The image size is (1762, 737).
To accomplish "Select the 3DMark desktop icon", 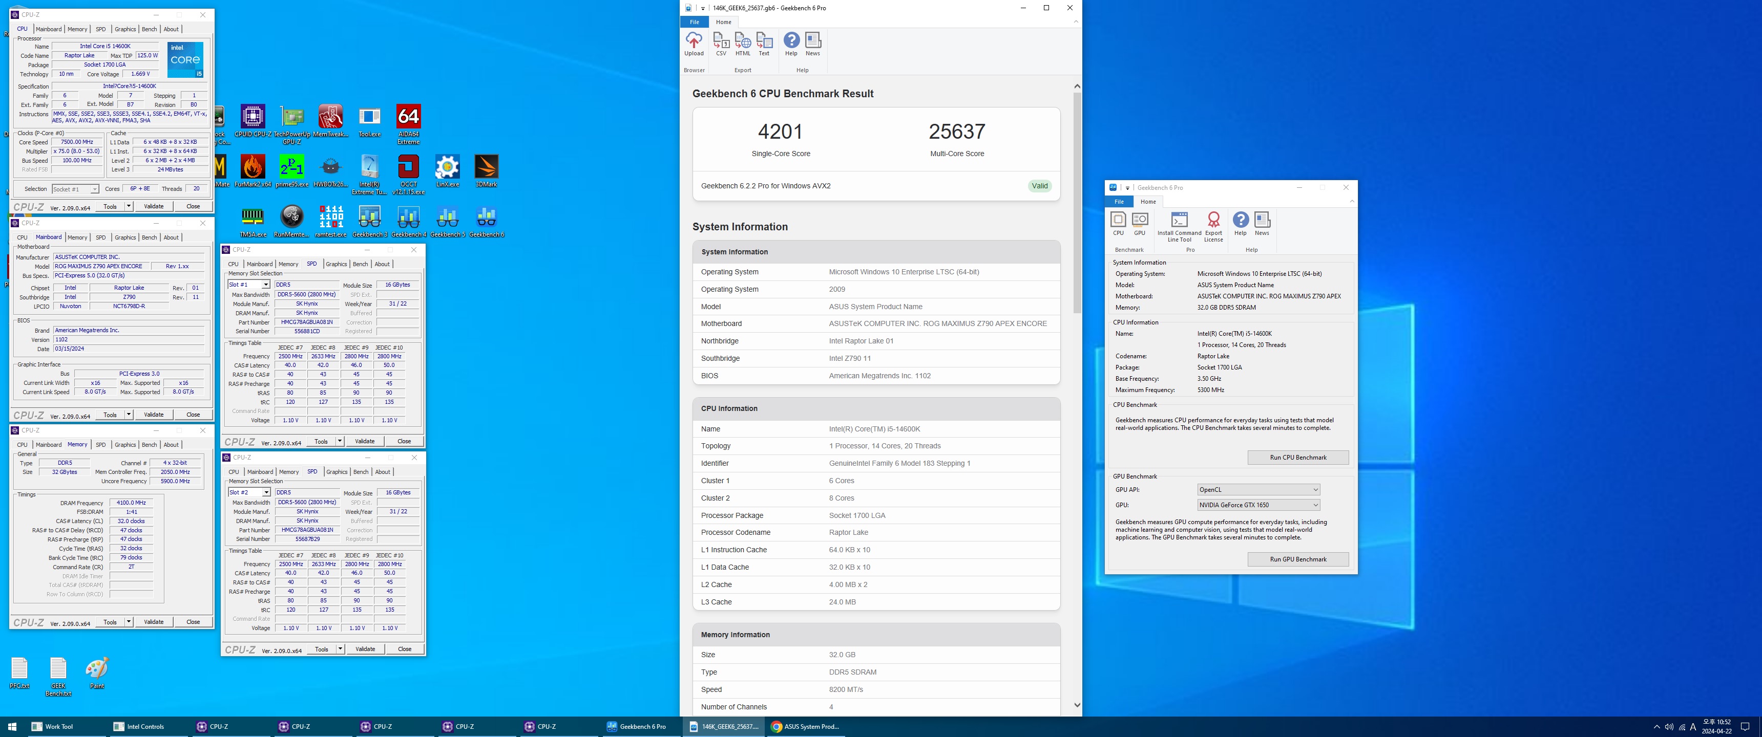I will point(486,171).
